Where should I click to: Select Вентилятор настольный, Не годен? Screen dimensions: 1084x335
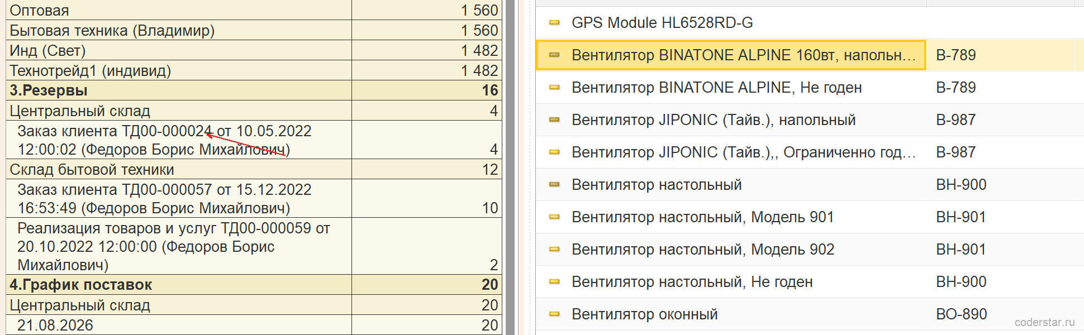(x=692, y=282)
